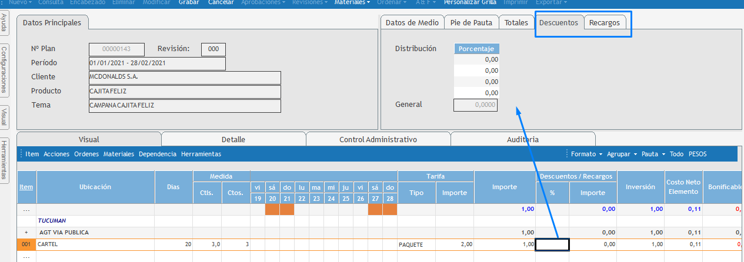The height and width of the screenshot is (262, 744).
Task: Open the Detalle view tab
Action: [x=233, y=139]
